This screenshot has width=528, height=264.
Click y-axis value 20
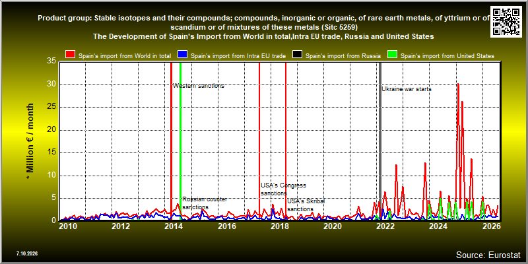pos(51,130)
